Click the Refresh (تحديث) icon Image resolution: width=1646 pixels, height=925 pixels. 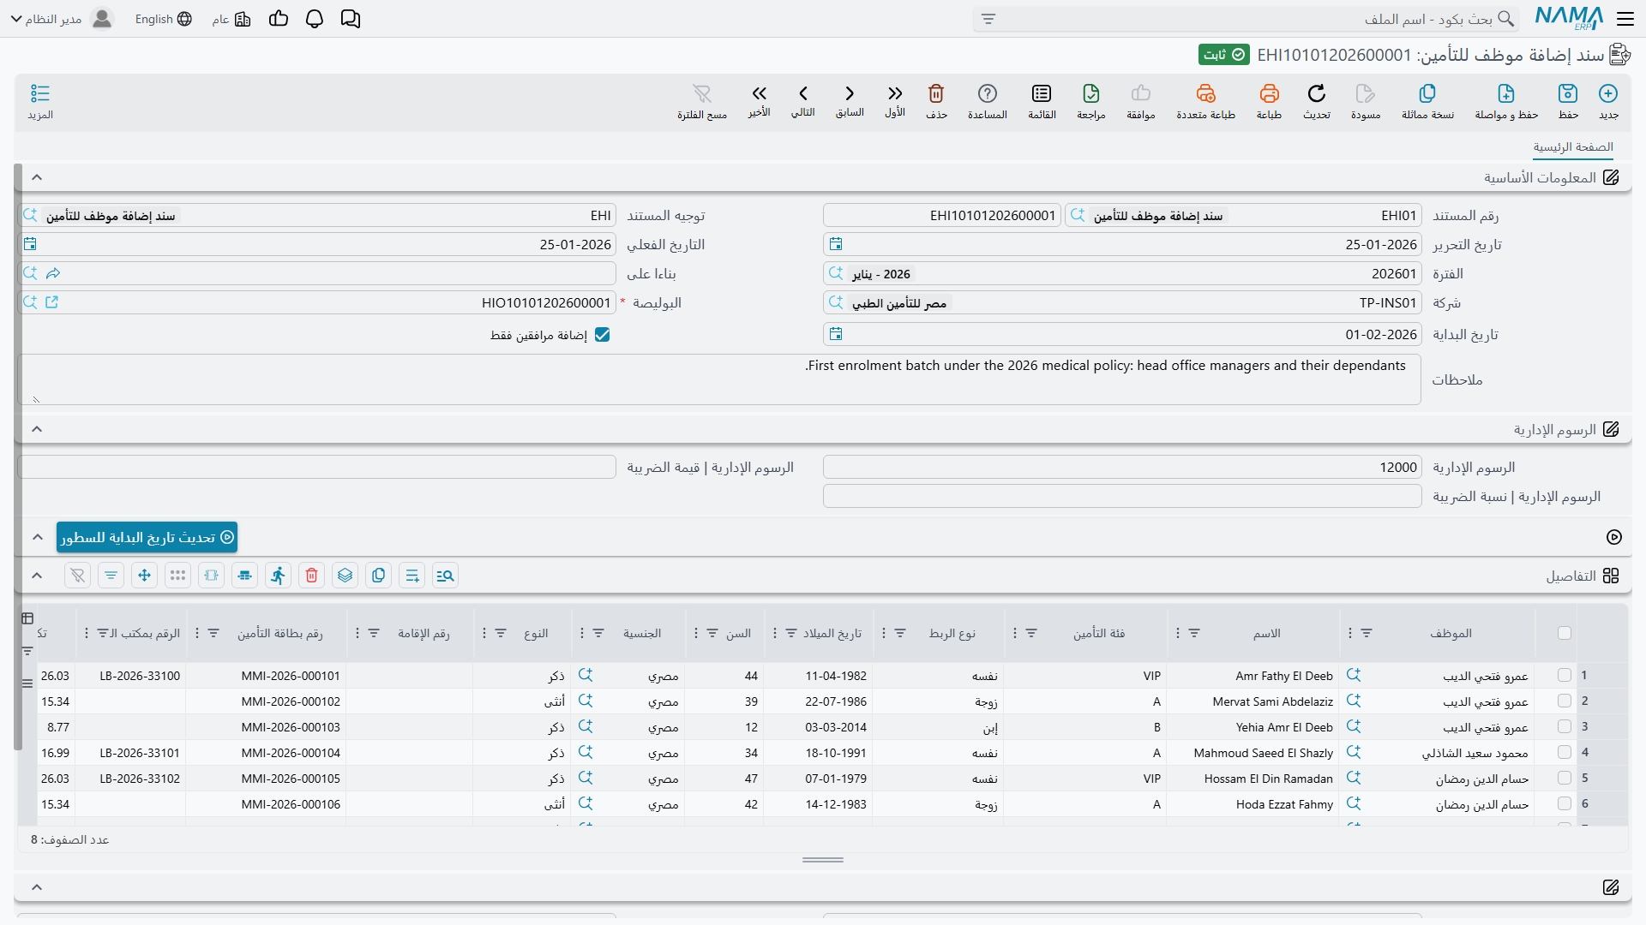[1317, 93]
